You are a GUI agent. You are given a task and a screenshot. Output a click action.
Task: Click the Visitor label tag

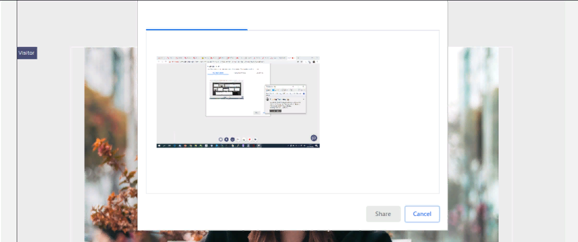click(27, 53)
